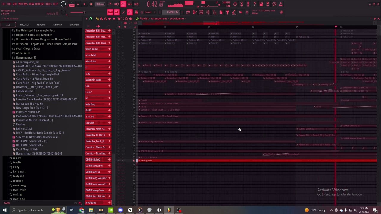Toggle blend recording overdub icon
This screenshot has width=381, height=214.
[130, 4]
